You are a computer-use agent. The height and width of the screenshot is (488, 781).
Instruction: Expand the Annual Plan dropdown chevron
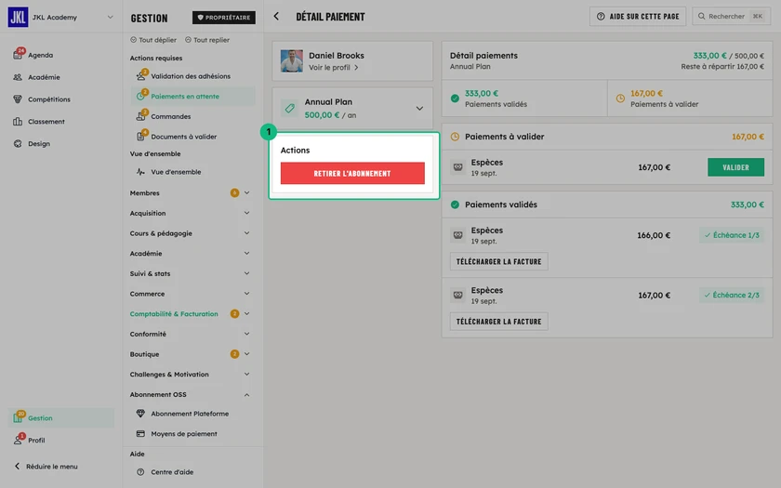[419, 108]
